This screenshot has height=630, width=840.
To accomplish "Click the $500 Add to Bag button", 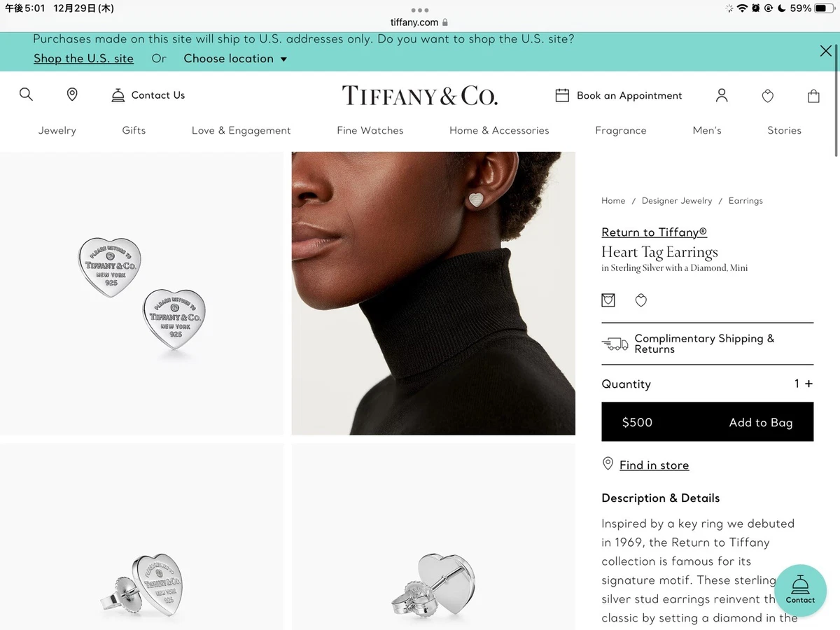I will click(x=708, y=421).
